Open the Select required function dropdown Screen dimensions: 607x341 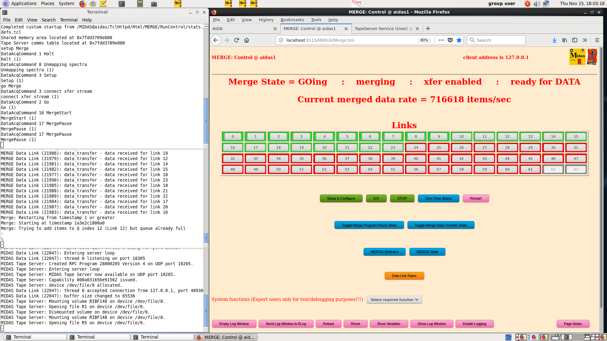(394, 300)
